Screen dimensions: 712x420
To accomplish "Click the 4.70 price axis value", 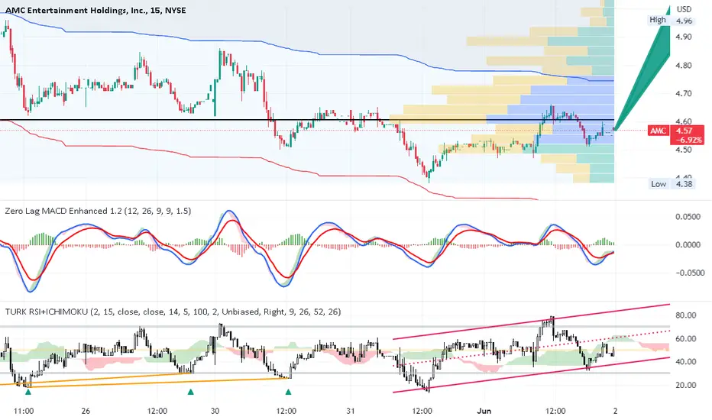I will pos(684,93).
